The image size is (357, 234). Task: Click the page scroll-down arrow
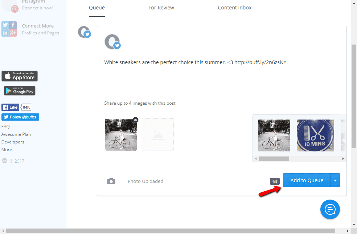coord(354,225)
